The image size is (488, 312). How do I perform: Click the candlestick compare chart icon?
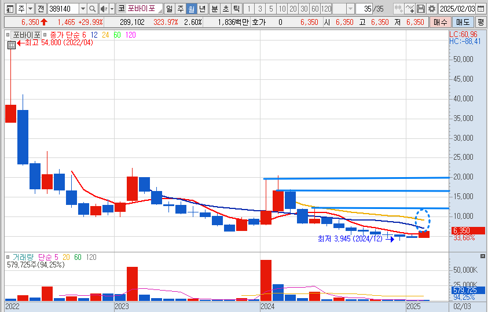(398, 9)
